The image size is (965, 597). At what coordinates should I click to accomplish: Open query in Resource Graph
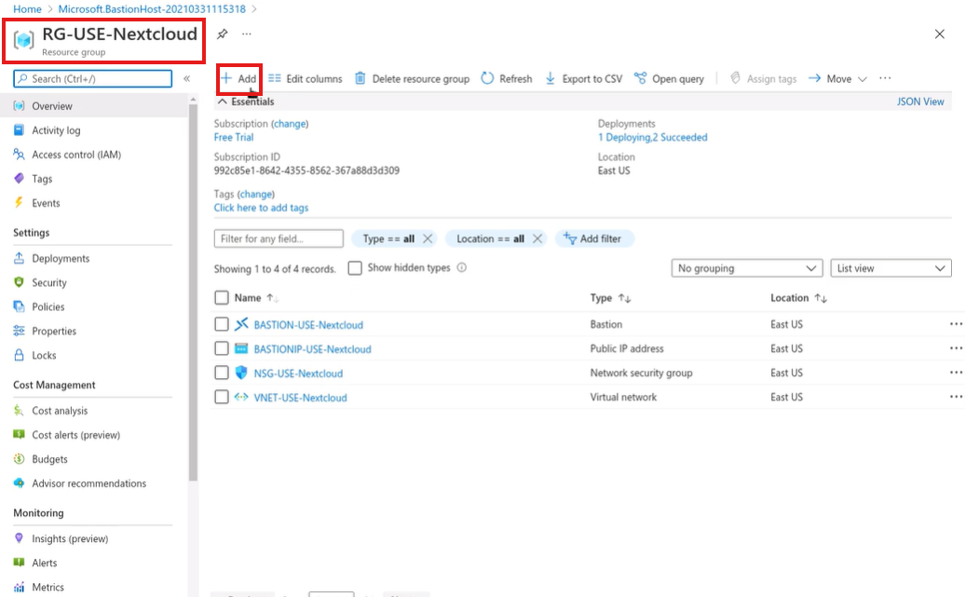pyautogui.click(x=669, y=79)
